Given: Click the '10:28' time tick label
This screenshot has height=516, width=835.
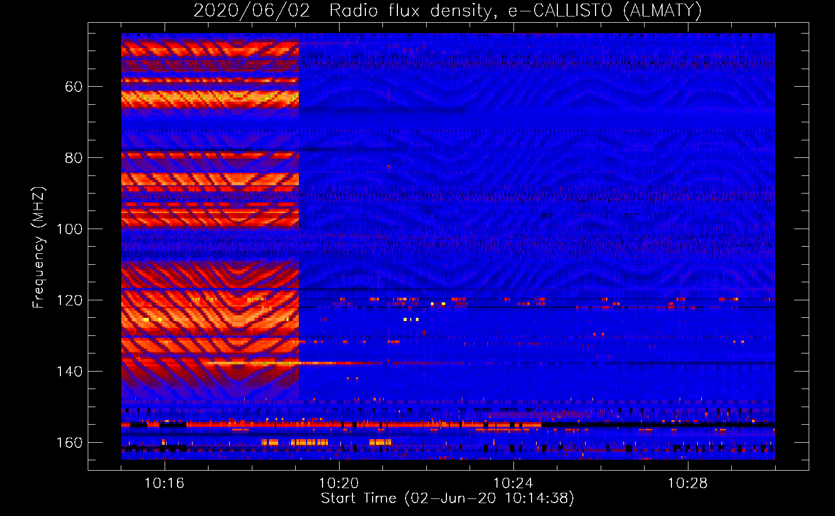Looking at the screenshot, I should tap(687, 483).
